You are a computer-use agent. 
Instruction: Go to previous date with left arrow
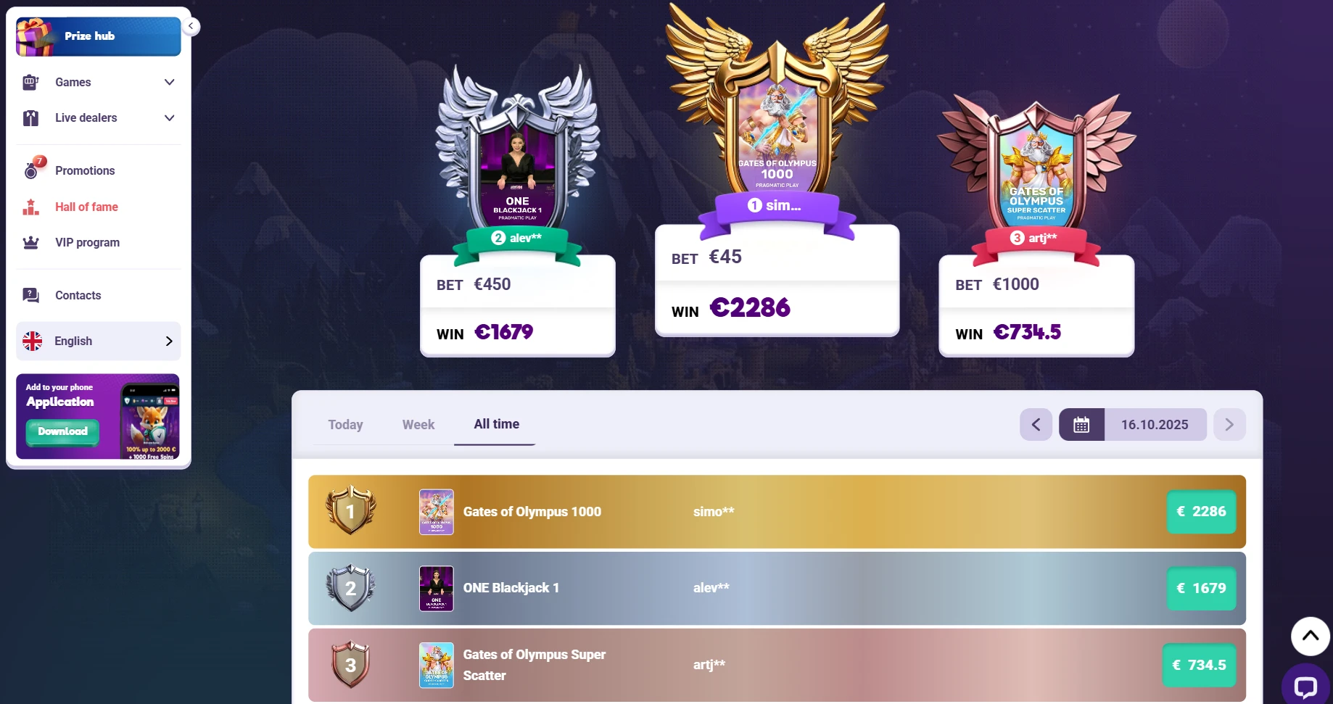[x=1036, y=425]
